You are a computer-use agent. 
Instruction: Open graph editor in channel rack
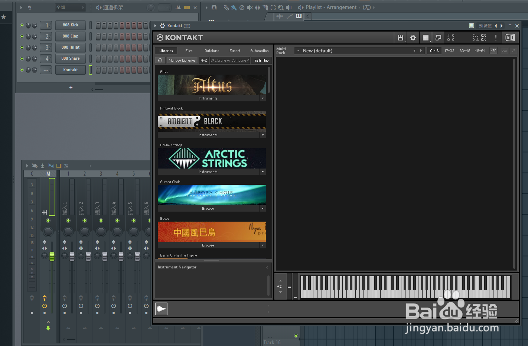[x=179, y=7]
